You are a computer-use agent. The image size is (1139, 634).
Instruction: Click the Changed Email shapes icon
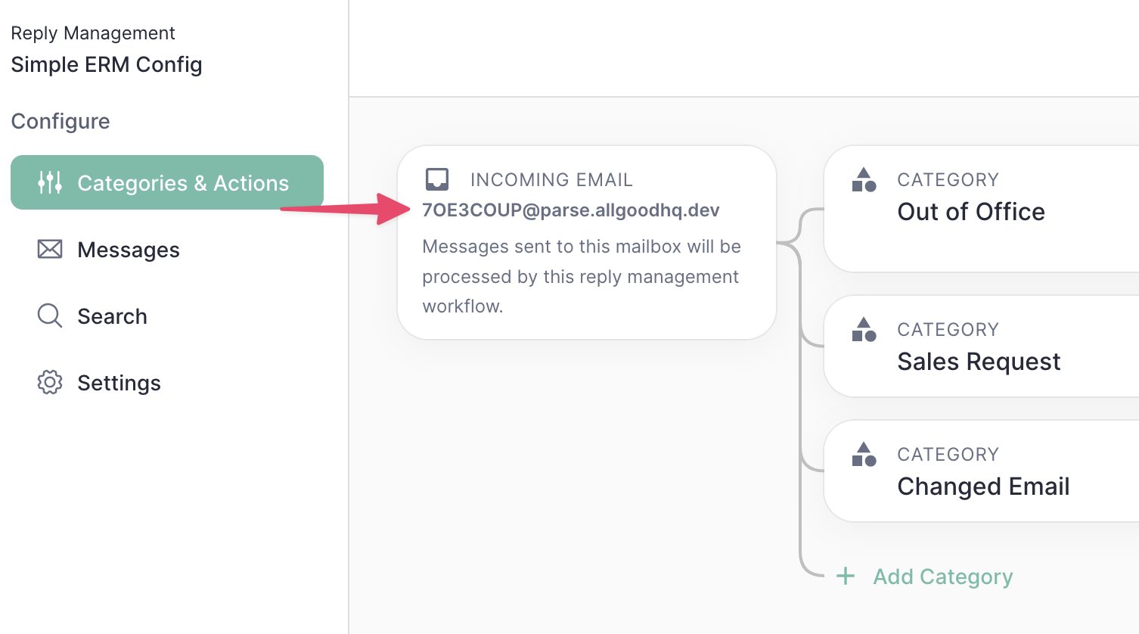point(864,455)
